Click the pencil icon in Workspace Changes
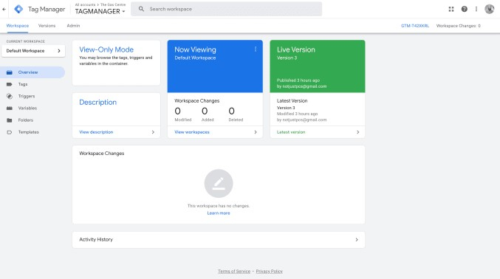The image size is (500, 279). 219,183
